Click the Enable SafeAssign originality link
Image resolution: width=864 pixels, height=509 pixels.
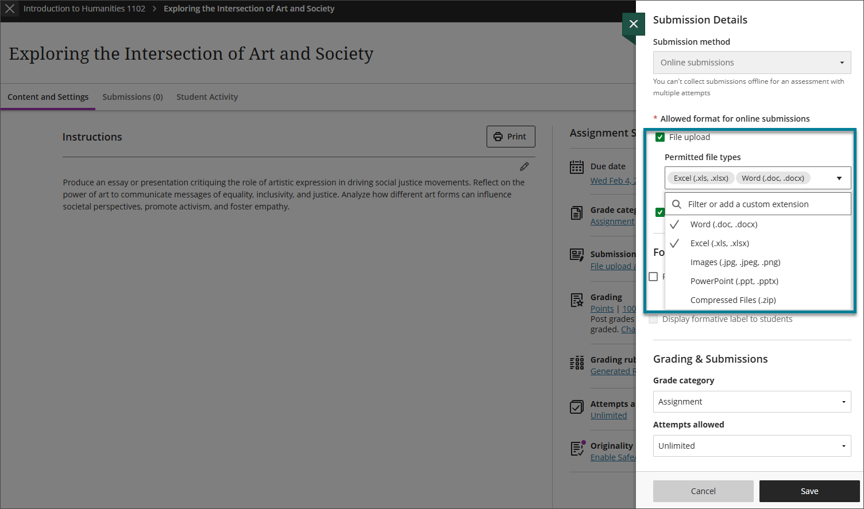[x=613, y=457]
